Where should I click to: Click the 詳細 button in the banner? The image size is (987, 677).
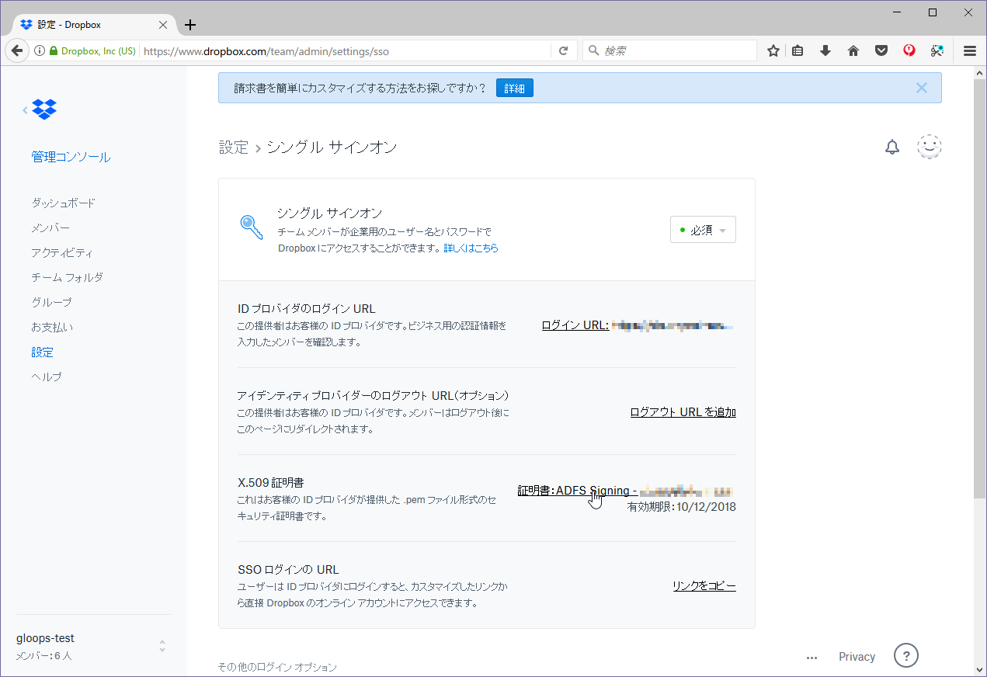coord(515,89)
